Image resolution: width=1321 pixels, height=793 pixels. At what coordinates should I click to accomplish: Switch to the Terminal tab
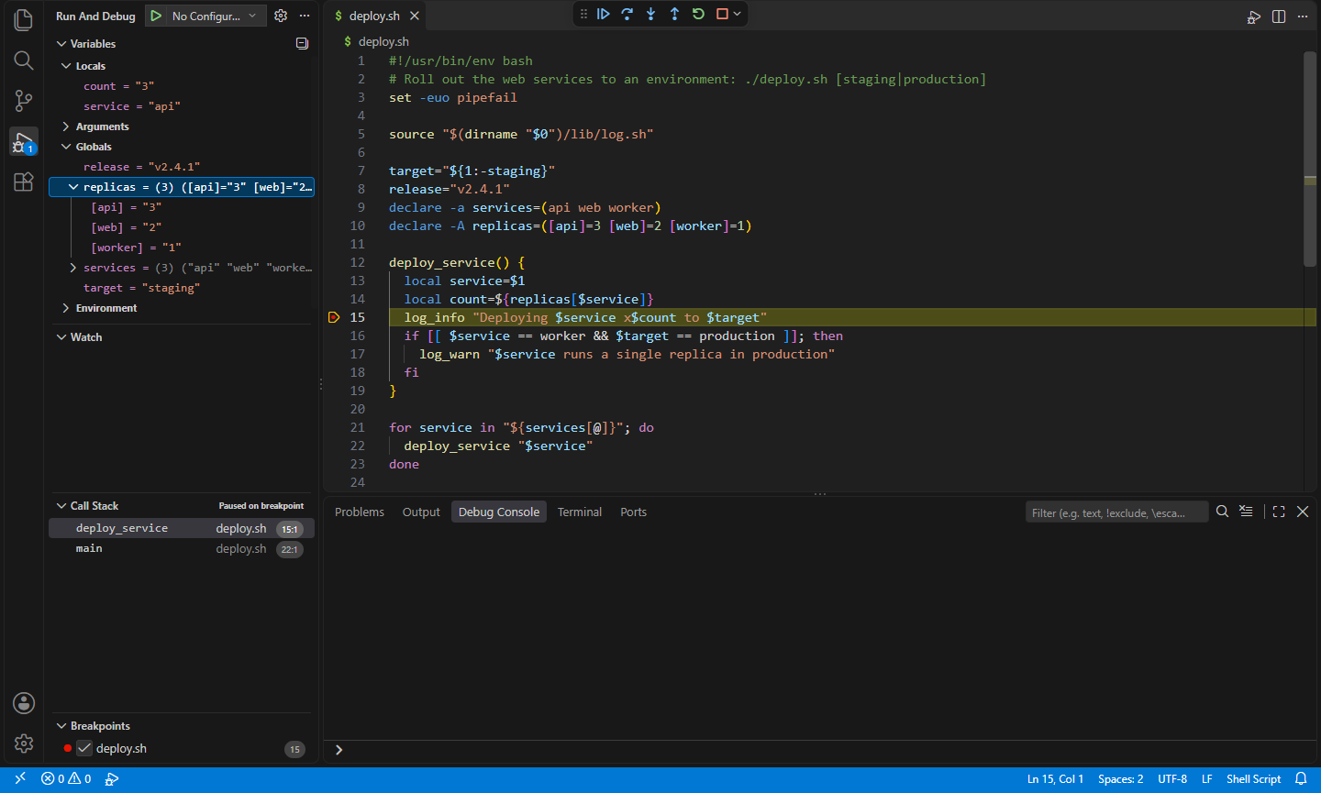click(580, 512)
